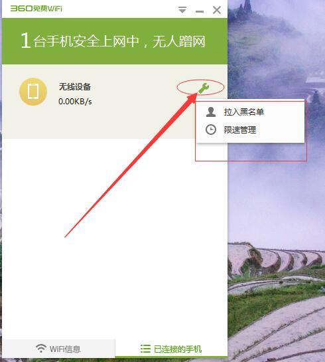Click the green wrench settings icon
Viewport: 325px width, 362px height.
204,88
